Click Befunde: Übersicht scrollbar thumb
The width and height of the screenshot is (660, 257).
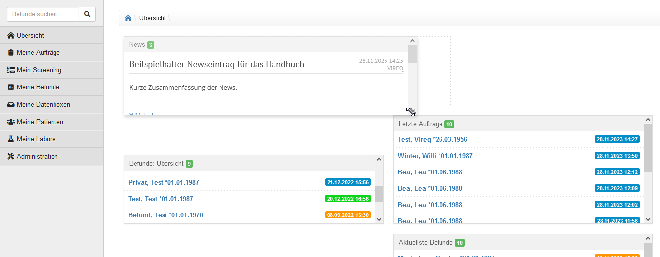[x=379, y=194]
